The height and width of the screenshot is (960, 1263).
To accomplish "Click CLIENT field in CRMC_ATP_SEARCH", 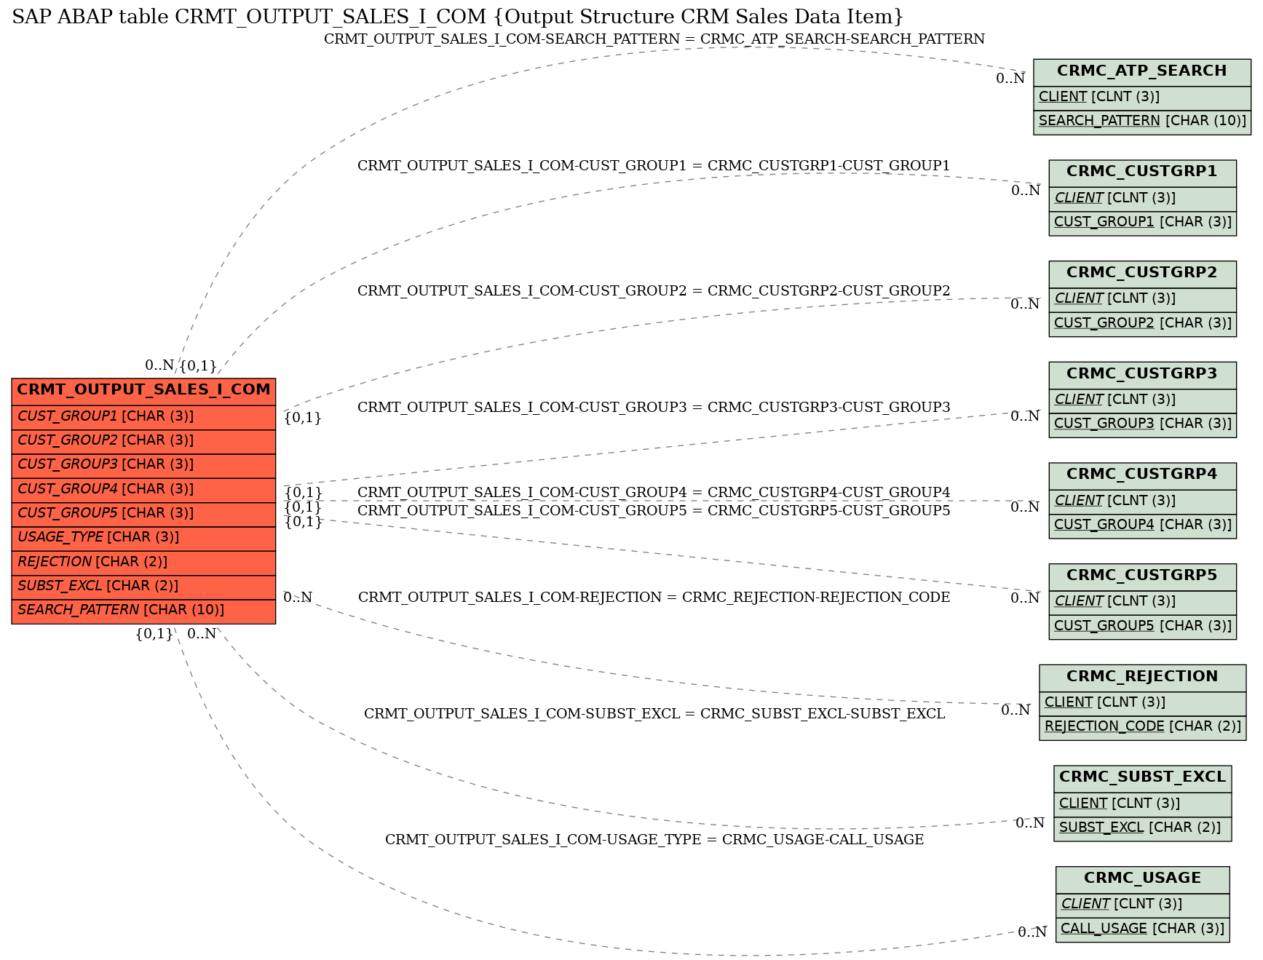I will click(1142, 98).
